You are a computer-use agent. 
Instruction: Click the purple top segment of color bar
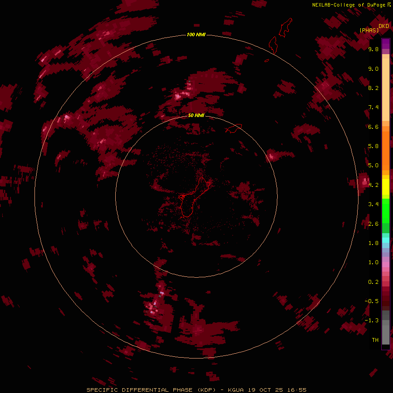pos(386,44)
